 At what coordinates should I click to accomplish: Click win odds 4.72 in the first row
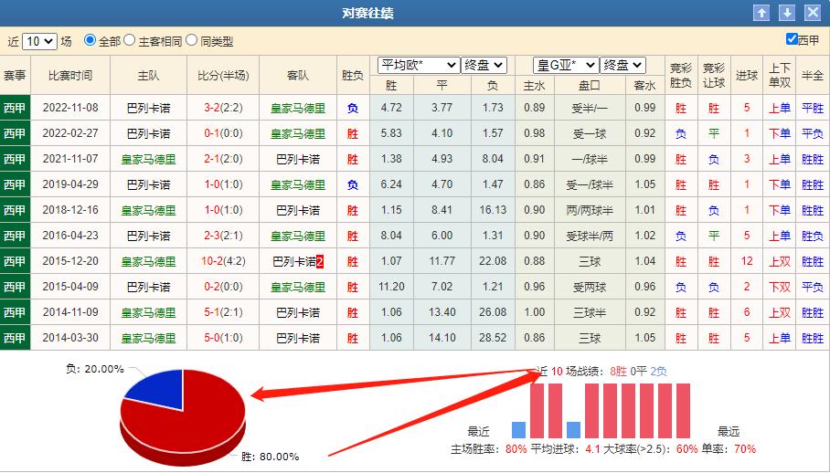pyautogui.click(x=391, y=107)
